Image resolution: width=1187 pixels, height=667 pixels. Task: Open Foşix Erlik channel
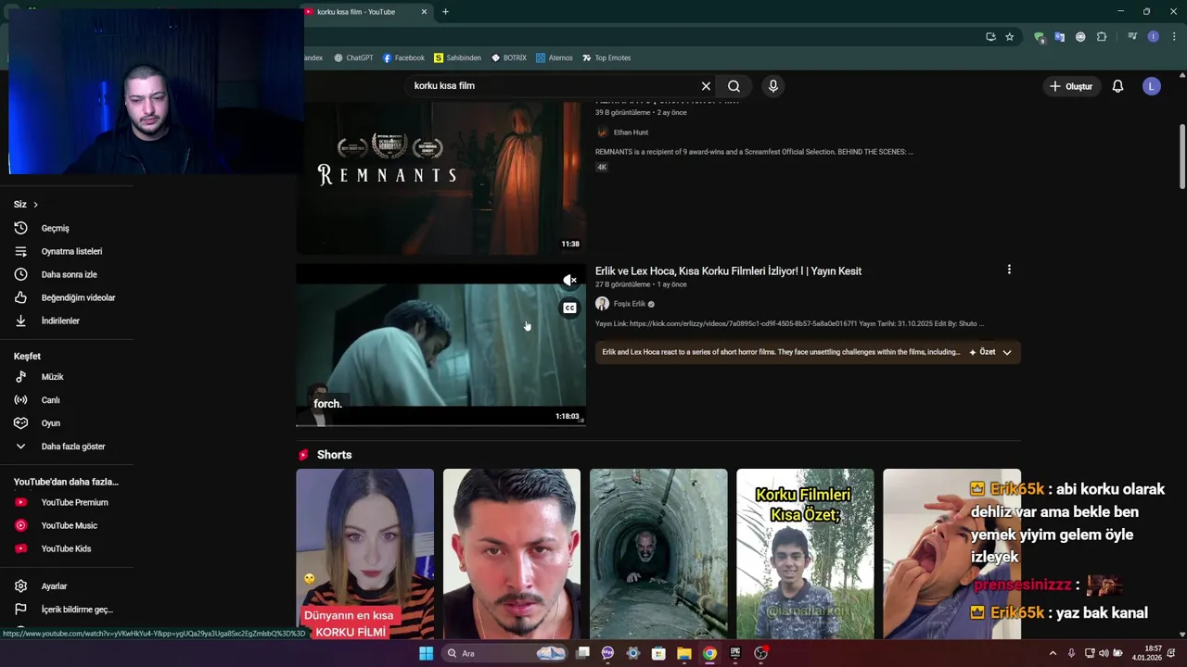tap(629, 304)
